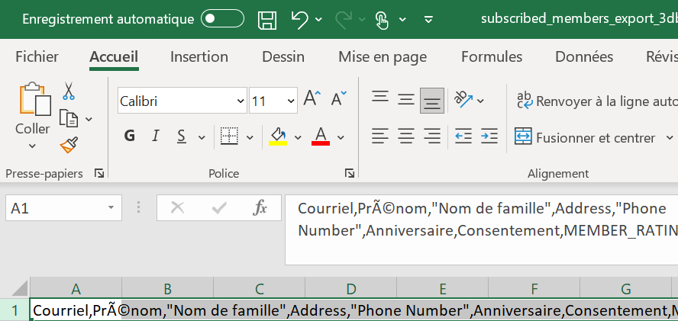Select column E header

(x=442, y=289)
